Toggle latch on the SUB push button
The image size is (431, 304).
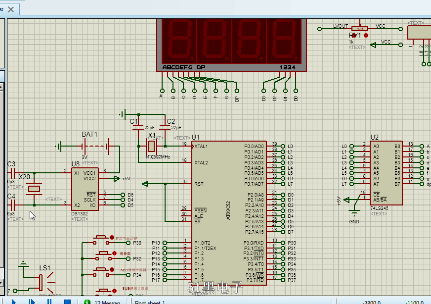(114, 291)
